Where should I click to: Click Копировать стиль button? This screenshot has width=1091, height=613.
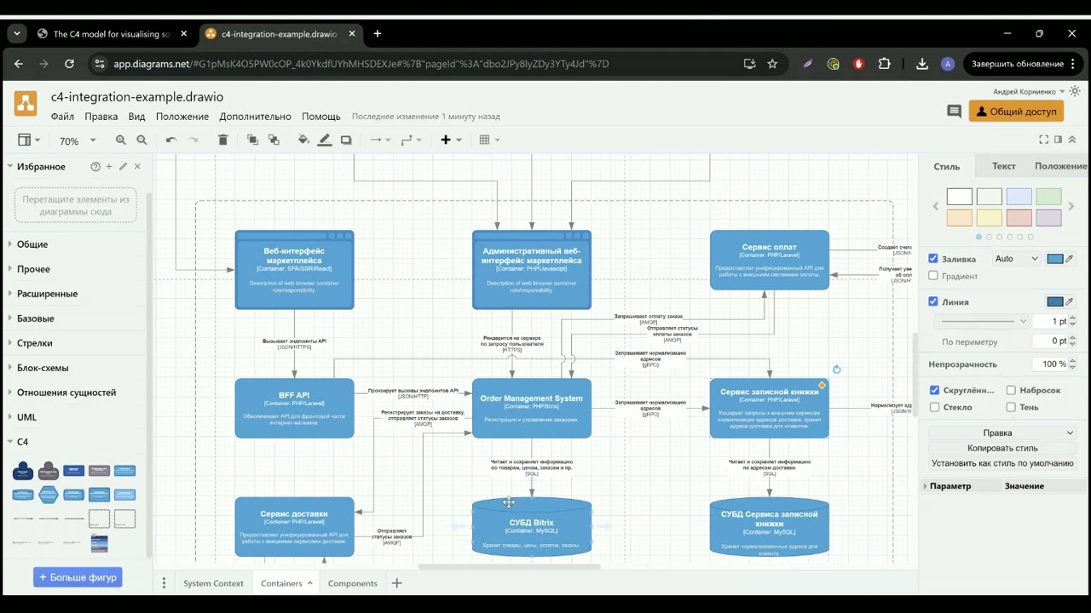(1002, 448)
